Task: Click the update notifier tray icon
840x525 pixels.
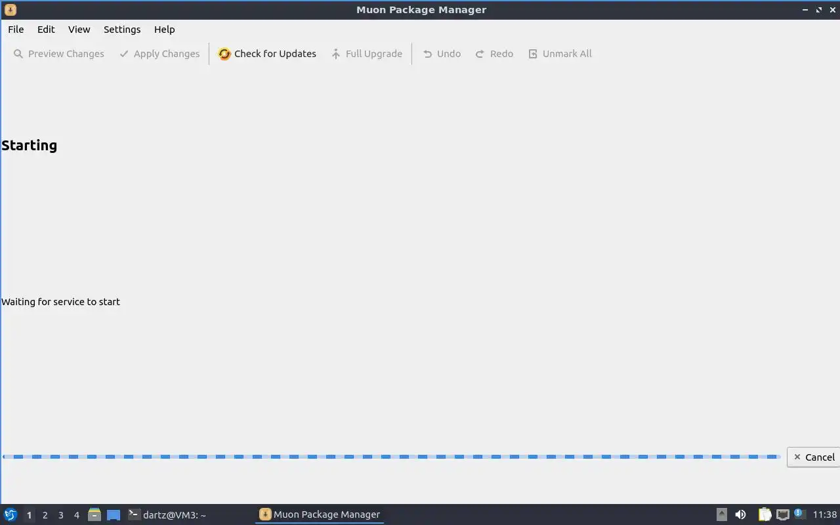Action: point(799,514)
